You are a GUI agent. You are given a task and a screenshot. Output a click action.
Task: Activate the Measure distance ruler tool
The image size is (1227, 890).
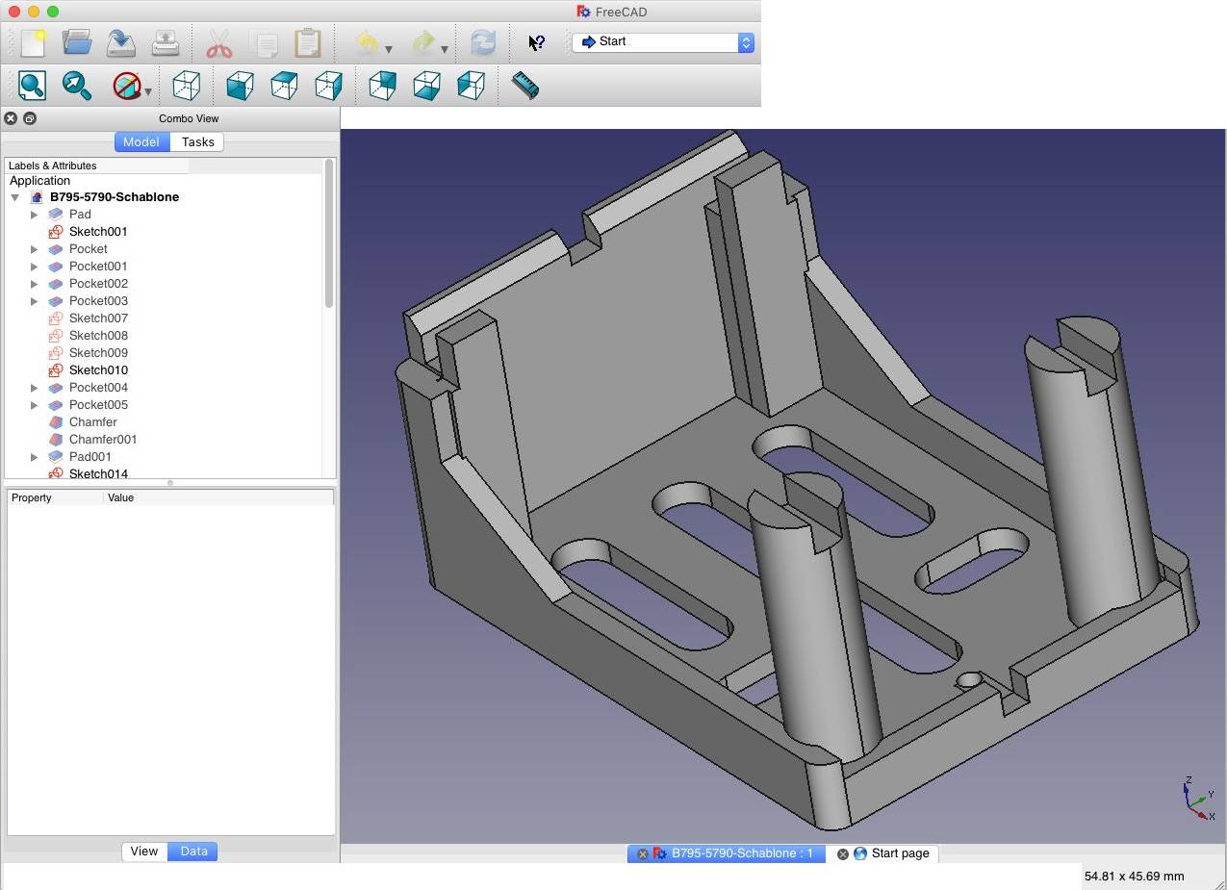click(524, 86)
